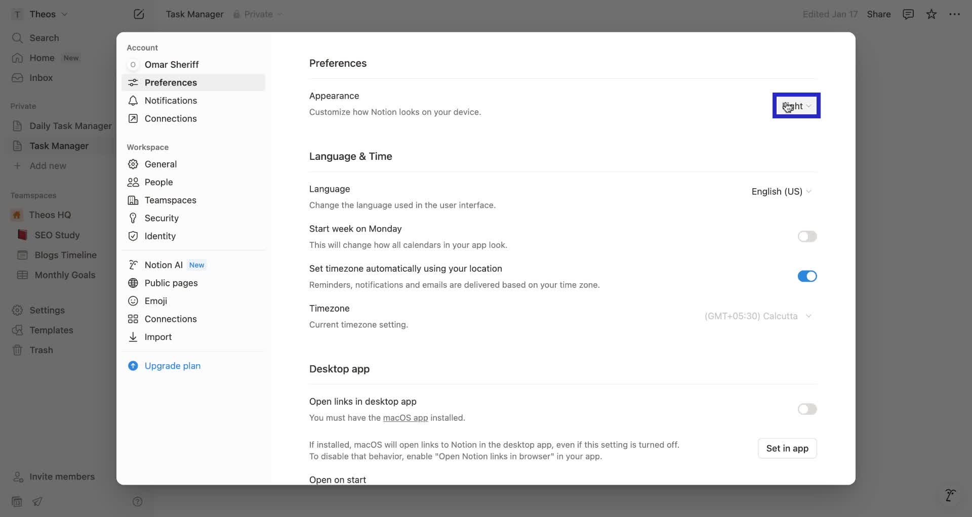
Task: Open the Daily Task Manager page
Action: pos(70,126)
